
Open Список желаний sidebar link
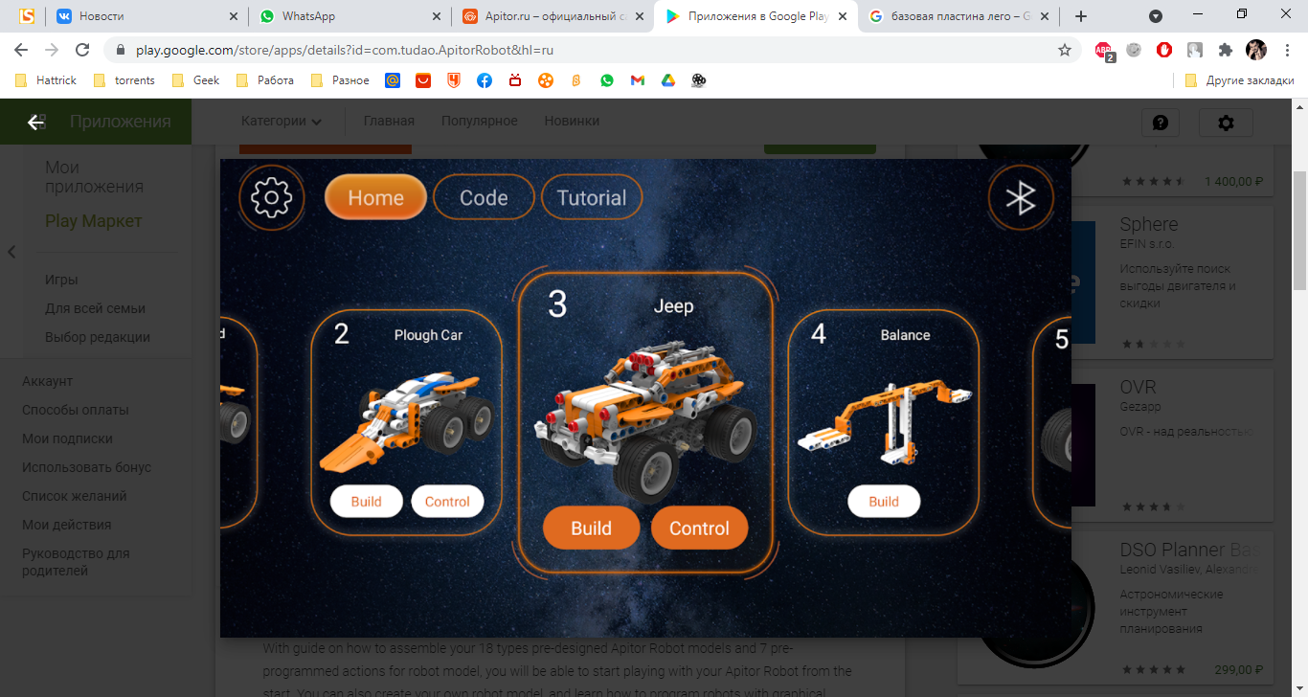[75, 496]
